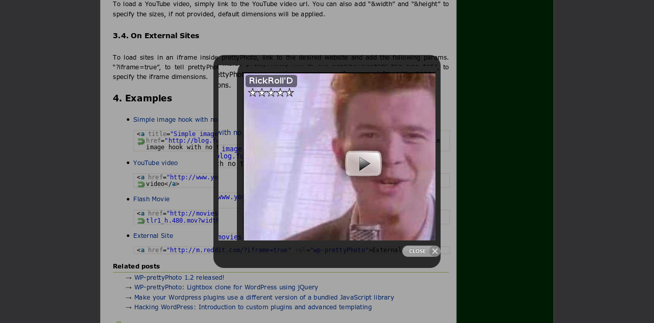This screenshot has width=654, height=323.
Task: Open bundled JavaScript library post link
Action: click(x=264, y=297)
